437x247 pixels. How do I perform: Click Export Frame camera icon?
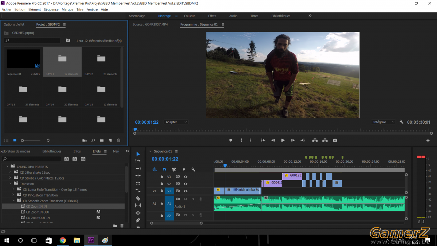[x=335, y=140]
